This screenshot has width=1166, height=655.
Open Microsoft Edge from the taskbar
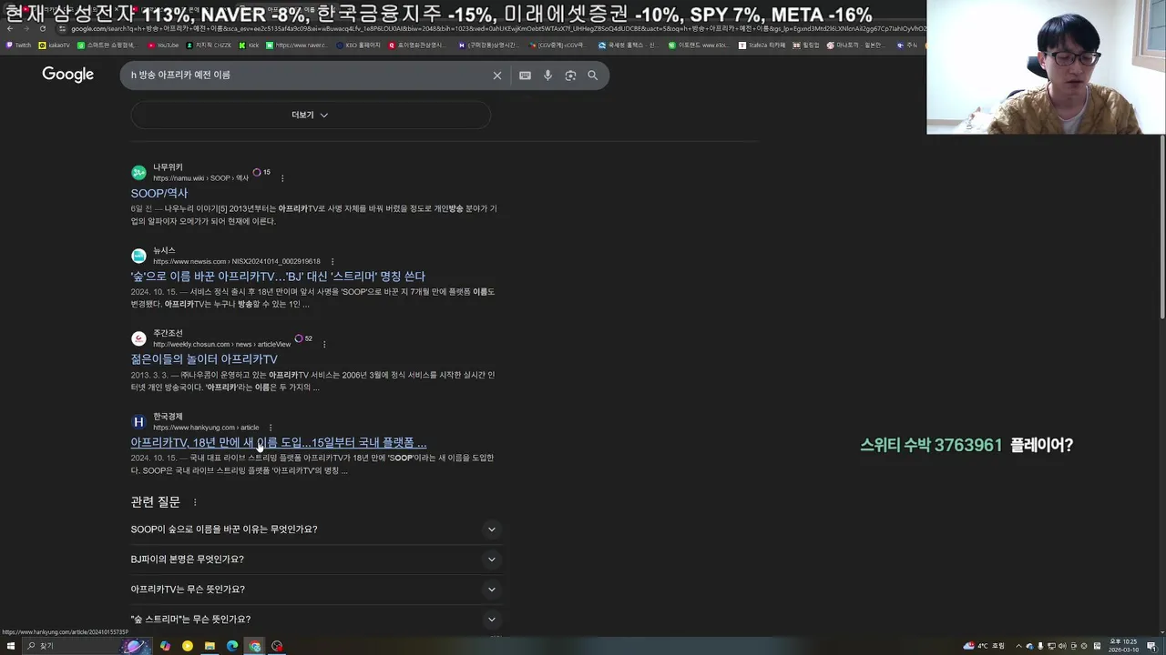(232, 646)
